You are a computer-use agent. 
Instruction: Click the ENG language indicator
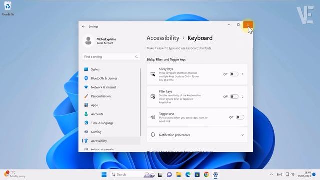(x=279, y=175)
